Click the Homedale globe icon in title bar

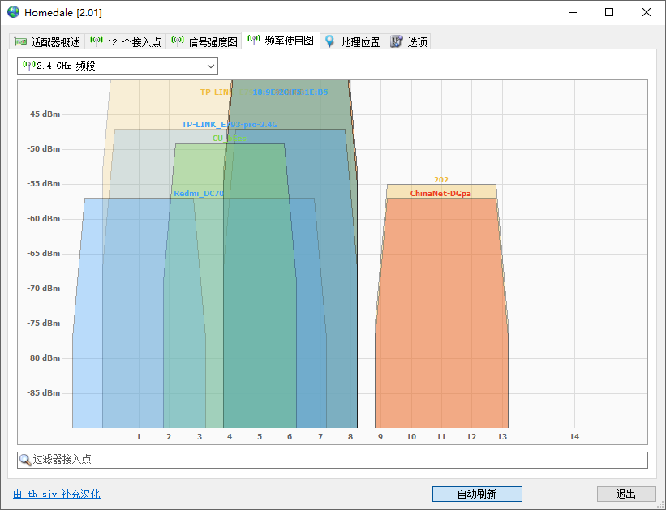(13, 12)
